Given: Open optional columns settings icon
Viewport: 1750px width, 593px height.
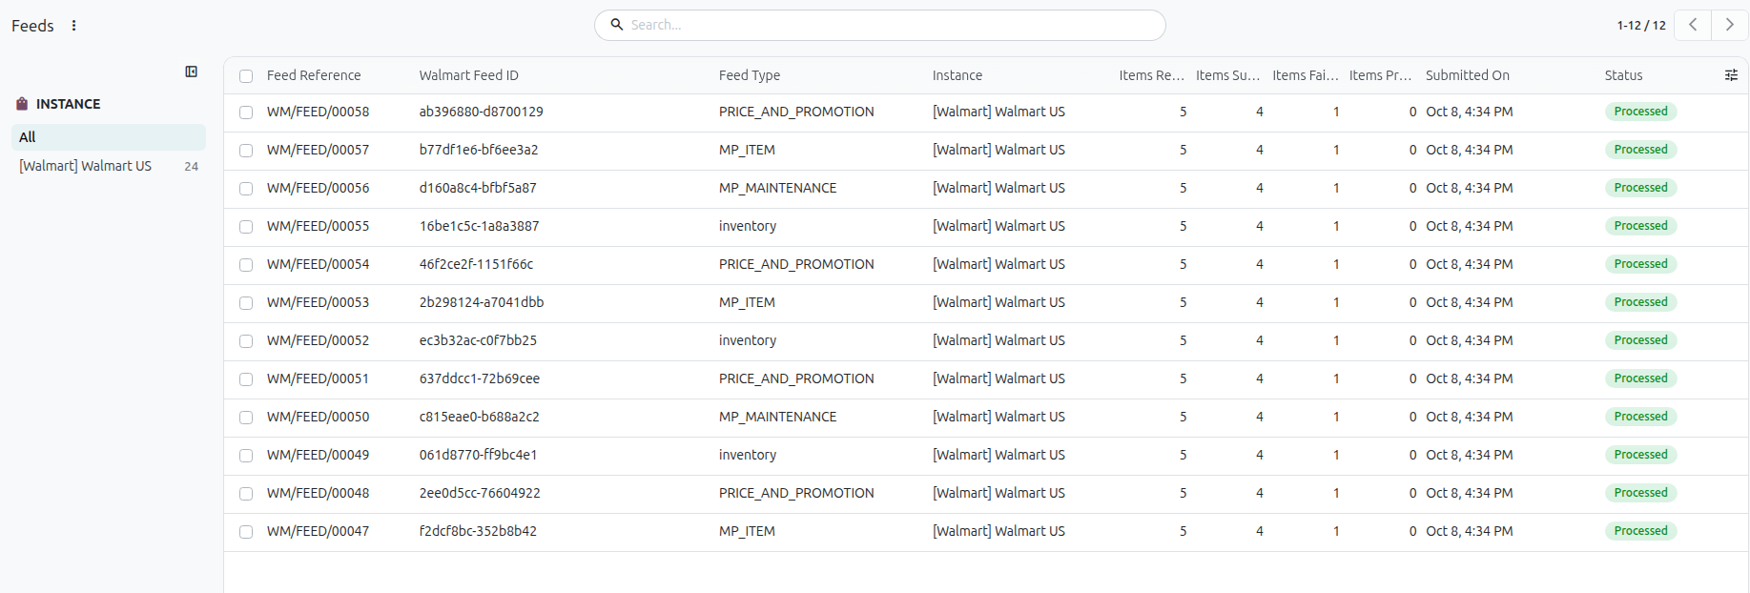Looking at the screenshot, I should (x=1731, y=75).
